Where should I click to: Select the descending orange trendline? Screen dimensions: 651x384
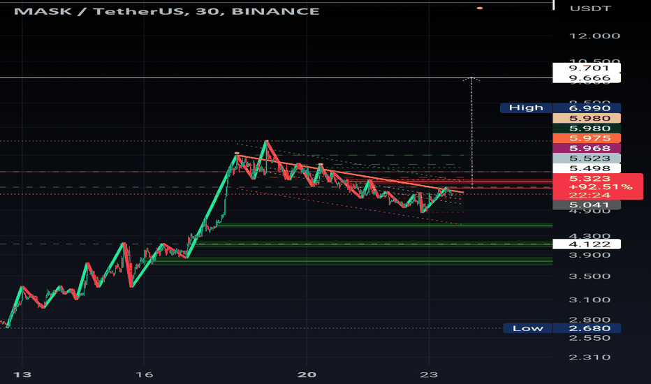tap(350, 174)
